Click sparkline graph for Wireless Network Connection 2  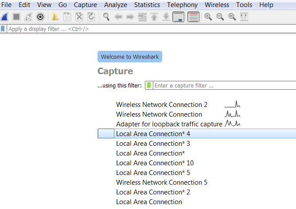[232, 104]
